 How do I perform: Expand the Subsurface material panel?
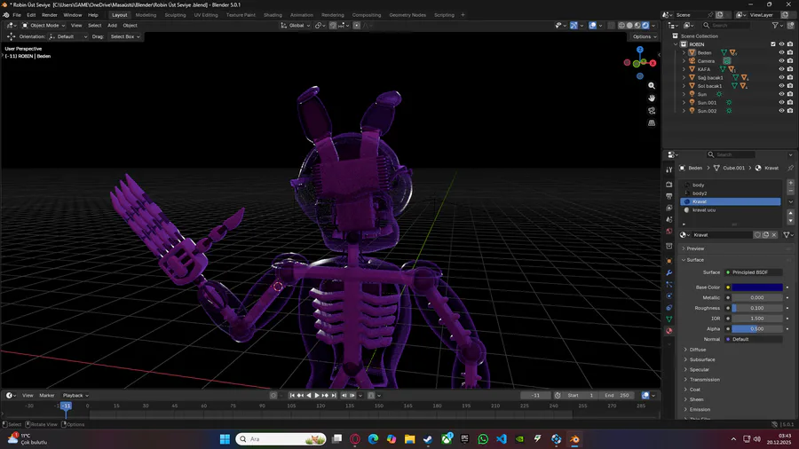pos(702,359)
